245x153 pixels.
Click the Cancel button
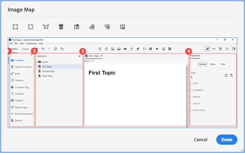[201, 139]
